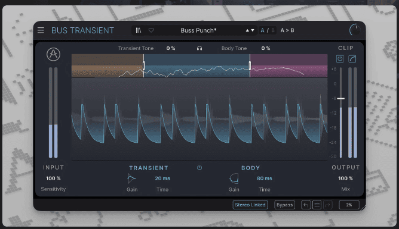The width and height of the screenshot is (399, 229).
Task: Set the Body Time 80 ms value
Action: tap(265, 178)
